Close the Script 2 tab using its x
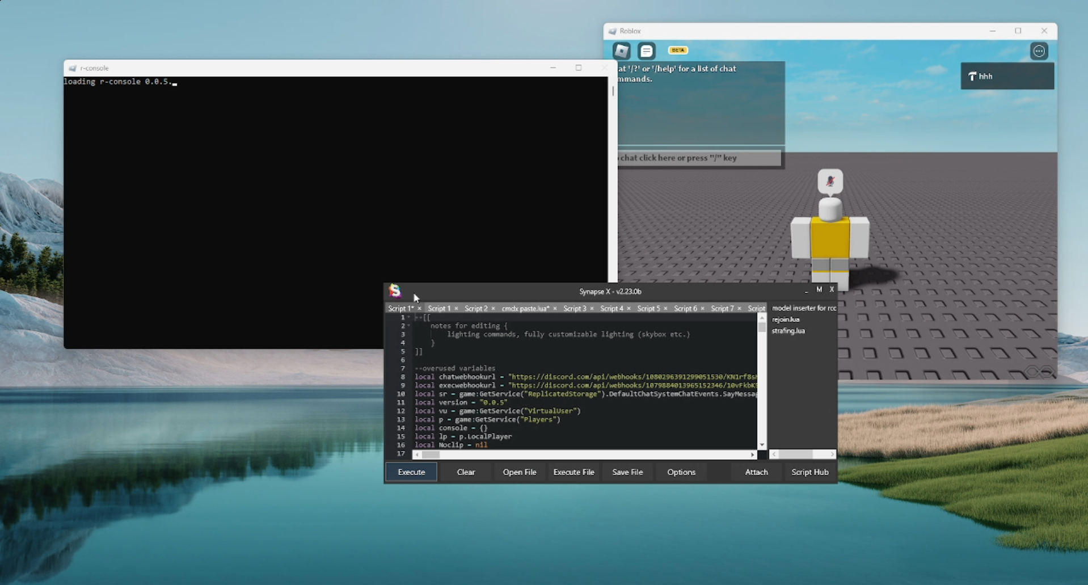The width and height of the screenshot is (1088, 585). [493, 309]
